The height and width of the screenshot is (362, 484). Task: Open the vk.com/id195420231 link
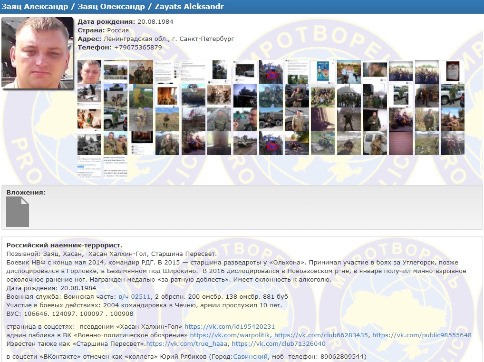click(230, 326)
